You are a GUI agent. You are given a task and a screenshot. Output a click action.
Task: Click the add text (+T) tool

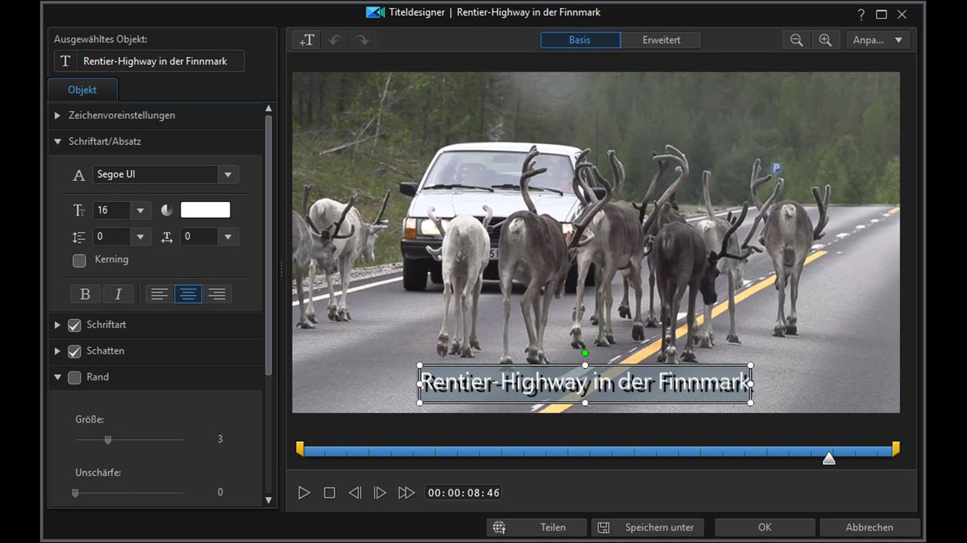click(x=307, y=41)
